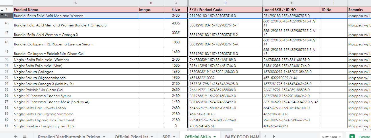
Task: Select SKU cell 4571532210039 in column D
Action: [x=226, y=78]
